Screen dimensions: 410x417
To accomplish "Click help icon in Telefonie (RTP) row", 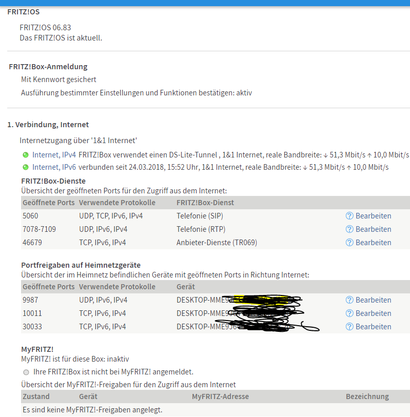I will 349,229.
